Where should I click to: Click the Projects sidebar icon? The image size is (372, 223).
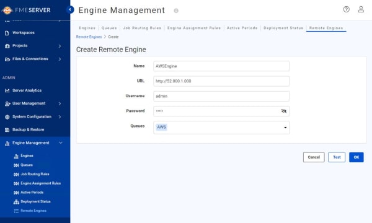coord(7,46)
